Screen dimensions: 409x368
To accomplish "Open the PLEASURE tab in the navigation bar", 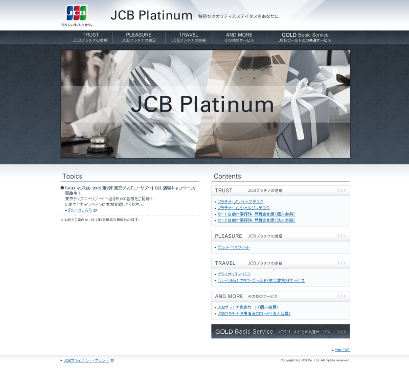I will coord(139,37).
